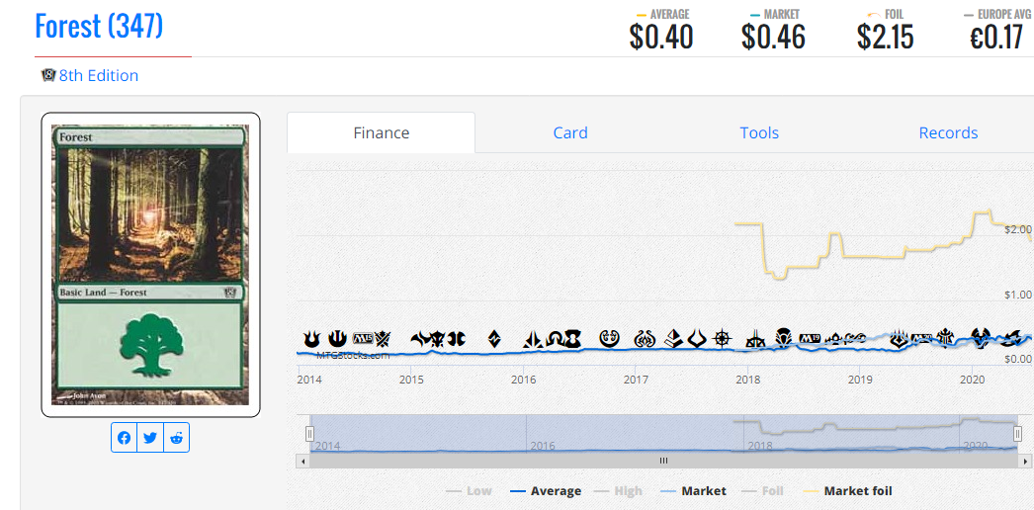This screenshot has width=1034, height=510.
Task: Open the Tools tab
Action: [x=759, y=133]
